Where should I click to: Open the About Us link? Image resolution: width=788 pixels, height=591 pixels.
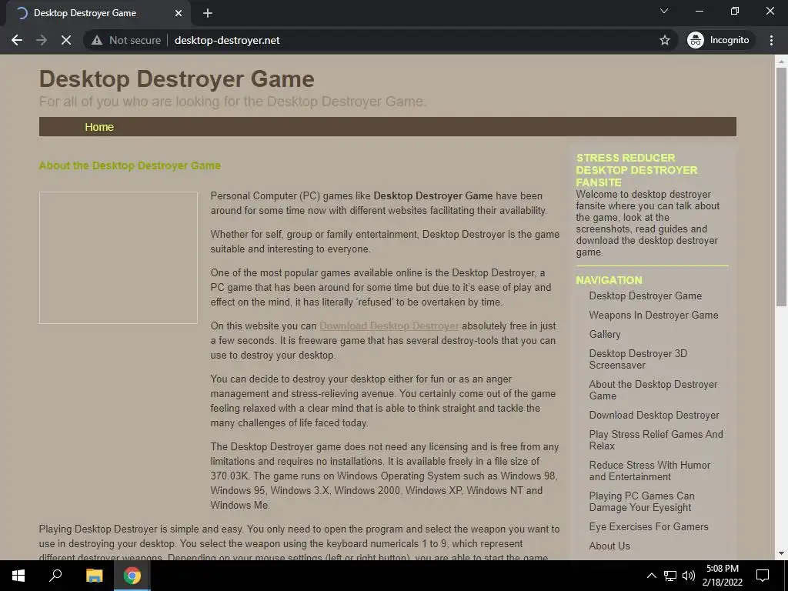[x=609, y=546]
